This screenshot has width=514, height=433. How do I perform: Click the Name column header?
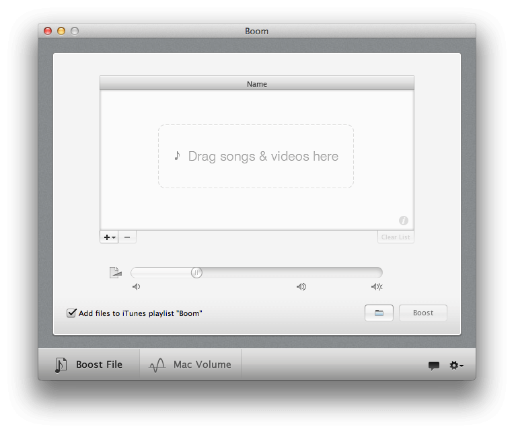coord(257,84)
